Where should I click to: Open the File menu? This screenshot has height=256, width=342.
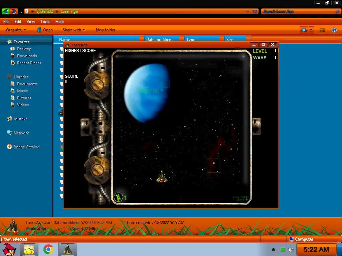click(6, 22)
